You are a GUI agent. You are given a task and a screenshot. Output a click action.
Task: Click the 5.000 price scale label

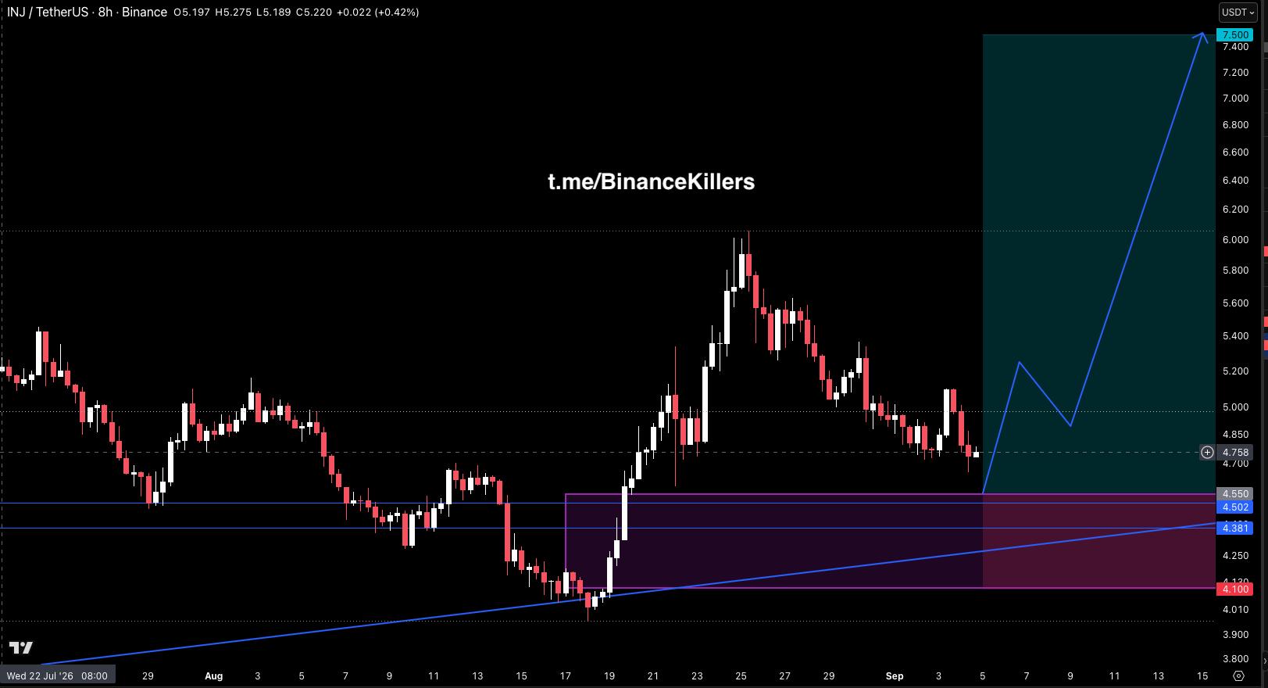click(x=1236, y=407)
